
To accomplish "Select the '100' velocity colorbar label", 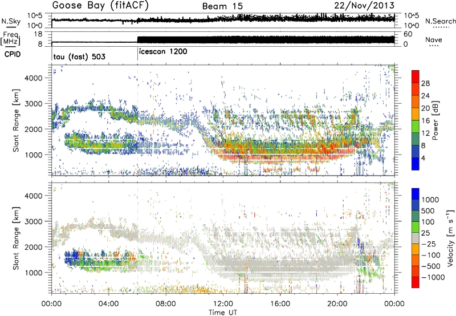I will coord(428,222).
